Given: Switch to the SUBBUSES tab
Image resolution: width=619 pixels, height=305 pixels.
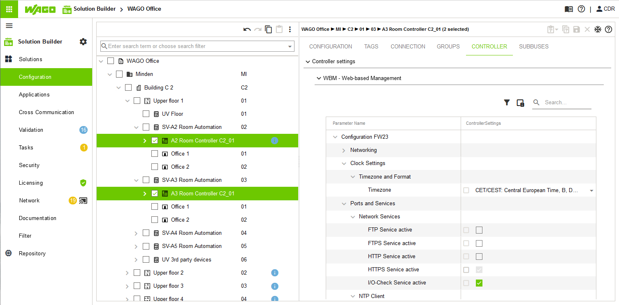Looking at the screenshot, I should [x=533, y=46].
